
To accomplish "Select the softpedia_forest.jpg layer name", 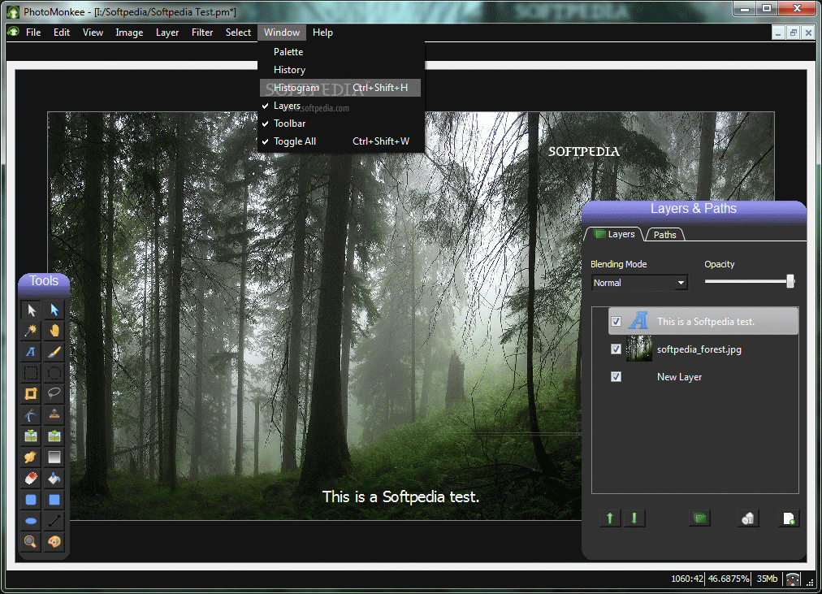I will (699, 349).
